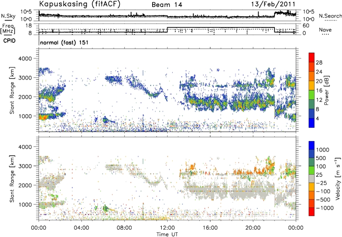
Task: Click the '60' Nave axis value
Action: (306, 26)
